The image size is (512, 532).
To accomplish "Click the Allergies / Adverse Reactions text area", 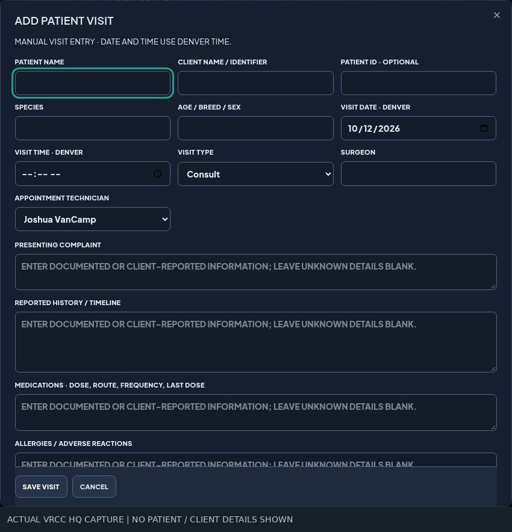I will tap(255, 460).
